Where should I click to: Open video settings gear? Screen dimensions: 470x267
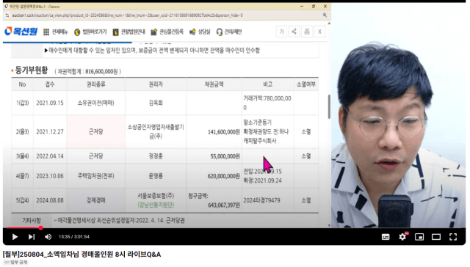coord(402,237)
